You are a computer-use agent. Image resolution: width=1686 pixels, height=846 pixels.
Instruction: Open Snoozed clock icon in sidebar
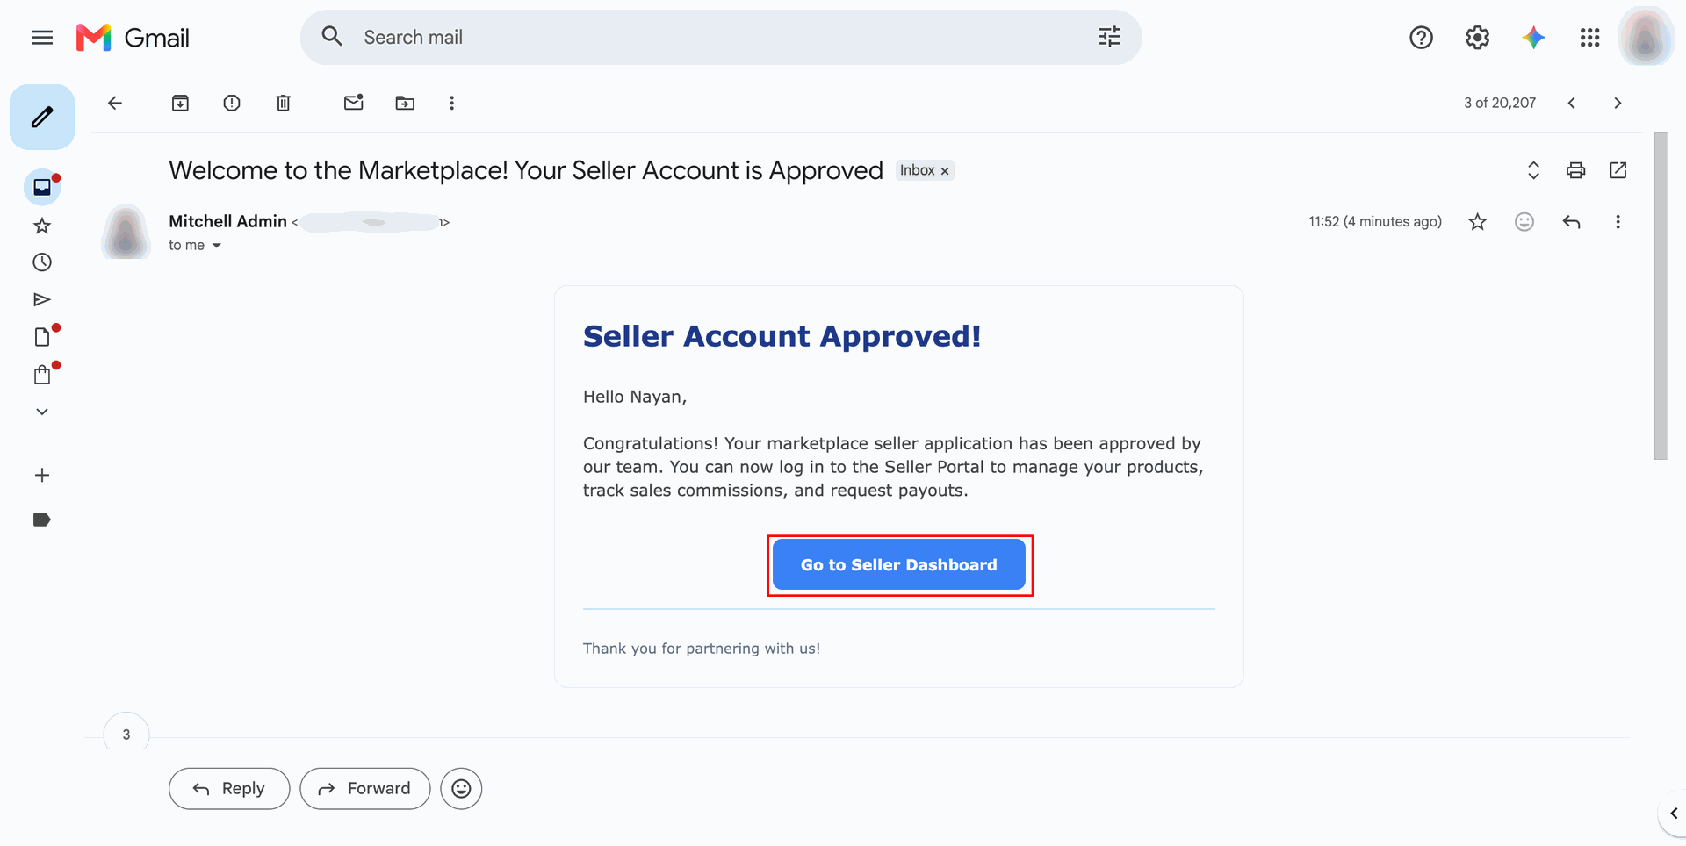(42, 262)
